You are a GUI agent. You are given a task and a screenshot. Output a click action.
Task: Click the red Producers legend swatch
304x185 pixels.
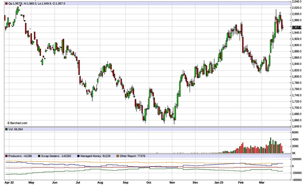coord(6,156)
